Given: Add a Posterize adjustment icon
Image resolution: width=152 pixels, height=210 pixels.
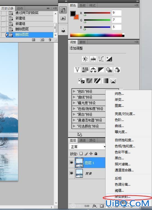Looking at the screenshot, I should pos(89,81).
